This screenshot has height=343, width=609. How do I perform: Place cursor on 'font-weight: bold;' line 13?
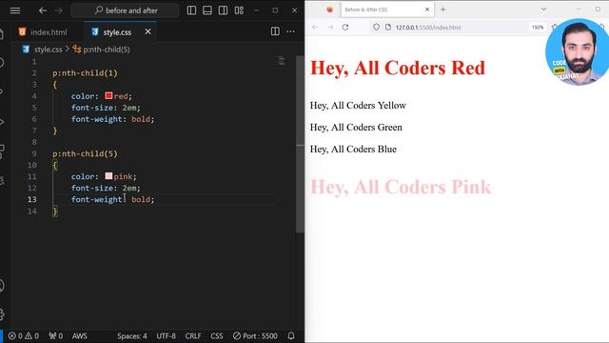(112, 199)
